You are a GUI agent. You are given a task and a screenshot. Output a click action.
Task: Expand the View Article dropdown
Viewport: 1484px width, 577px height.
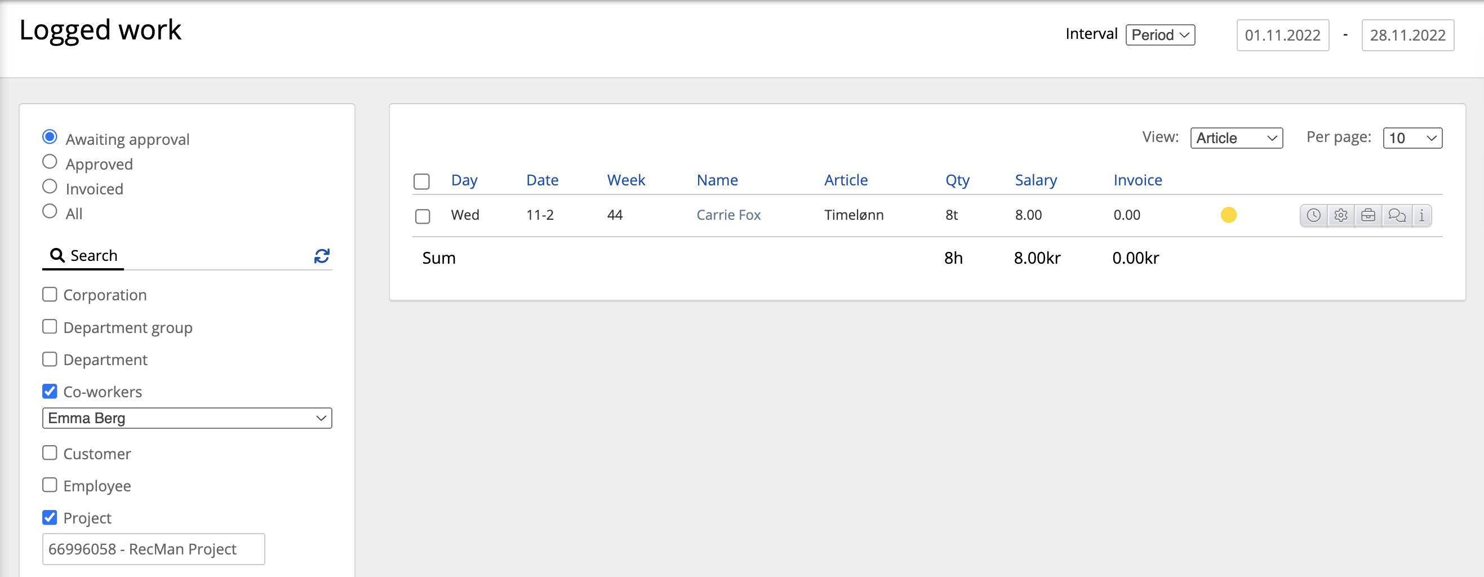(x=1236, y=139)
